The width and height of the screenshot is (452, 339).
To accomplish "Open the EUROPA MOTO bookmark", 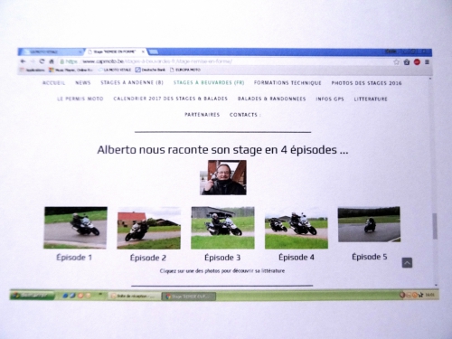I will [185, 70].
